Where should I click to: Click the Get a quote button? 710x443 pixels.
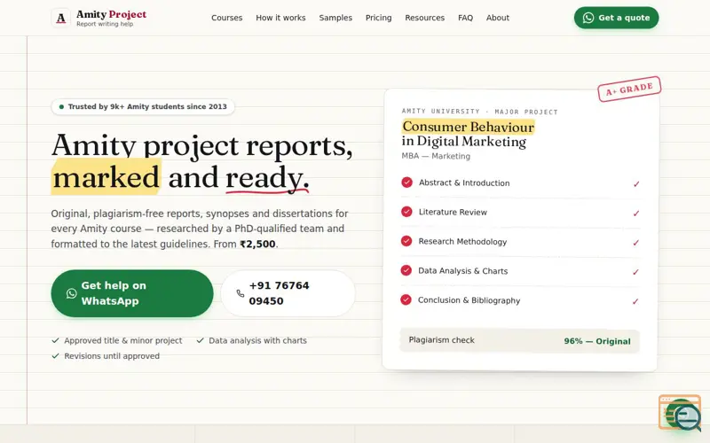(x=616, y=18)
